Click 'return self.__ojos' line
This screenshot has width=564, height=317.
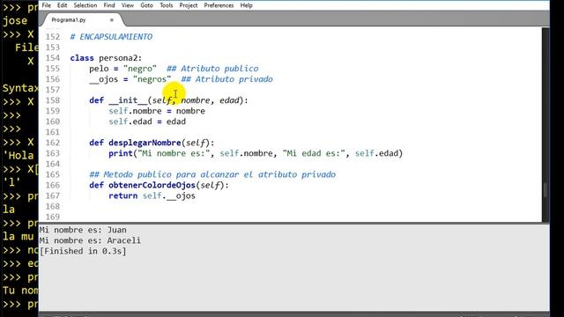pyautogui.click(x=152, y=195)
